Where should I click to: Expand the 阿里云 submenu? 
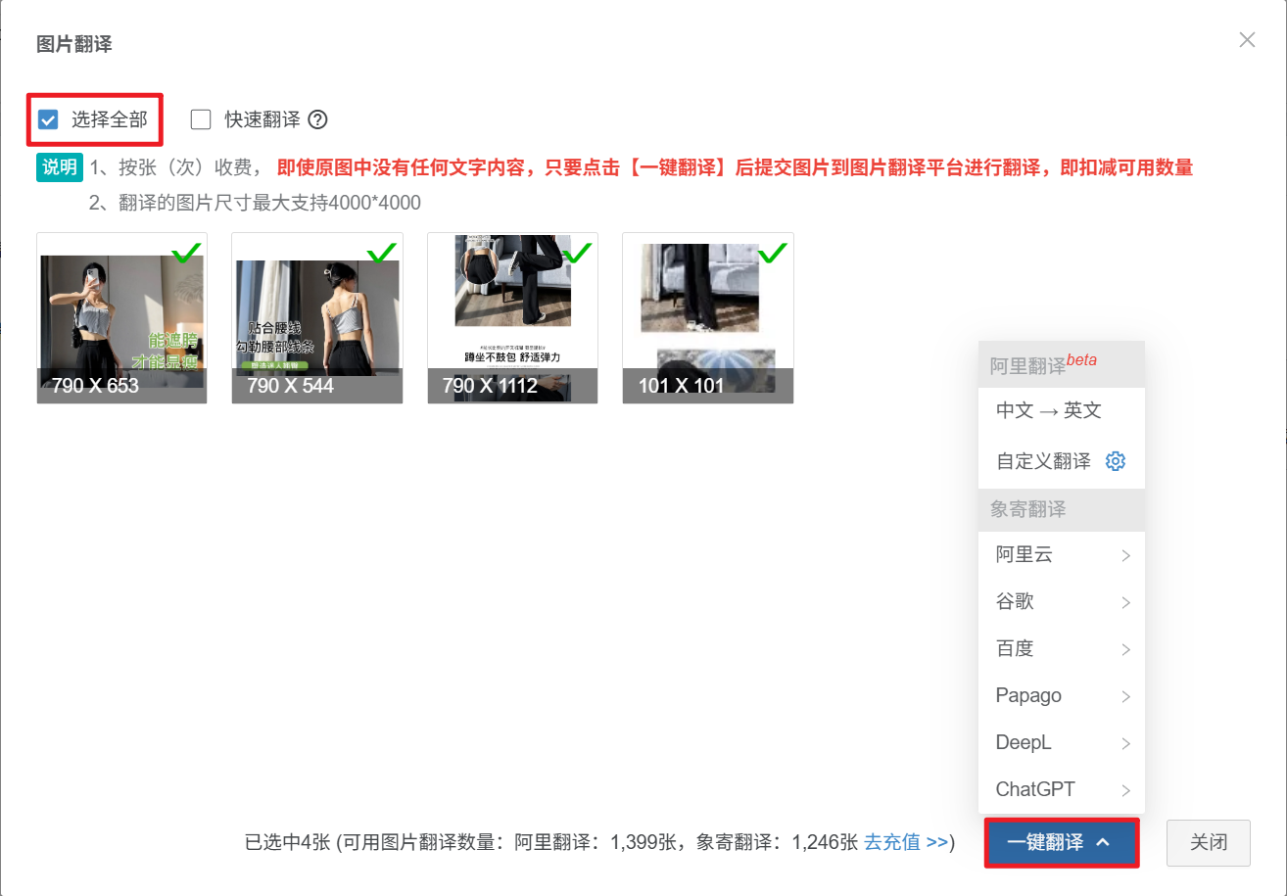[1061, 555]
